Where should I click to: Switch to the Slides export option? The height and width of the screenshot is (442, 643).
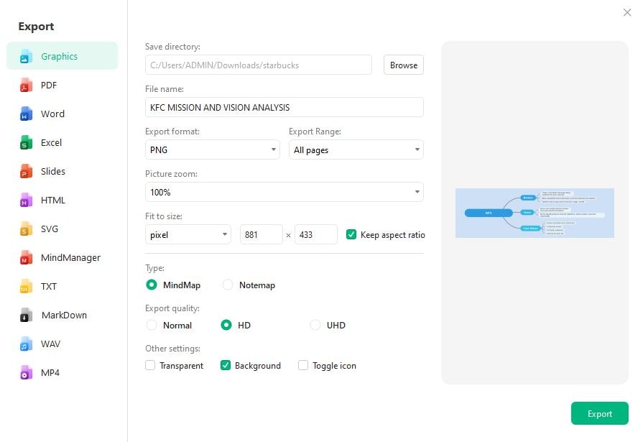coord(62,172)
